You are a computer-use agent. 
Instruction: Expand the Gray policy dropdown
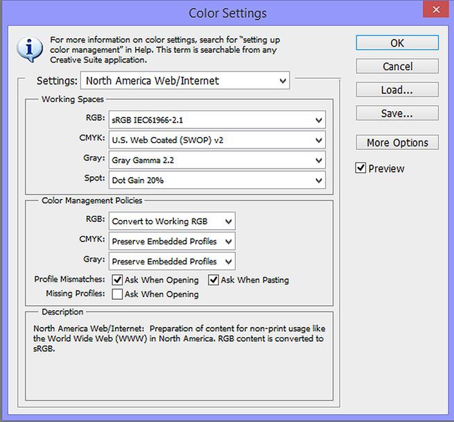click(x=172, y=262)
